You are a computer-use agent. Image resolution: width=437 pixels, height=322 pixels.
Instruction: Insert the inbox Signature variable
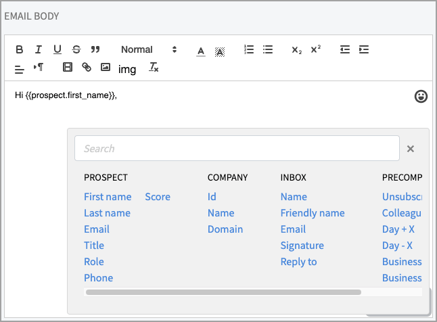302,246
